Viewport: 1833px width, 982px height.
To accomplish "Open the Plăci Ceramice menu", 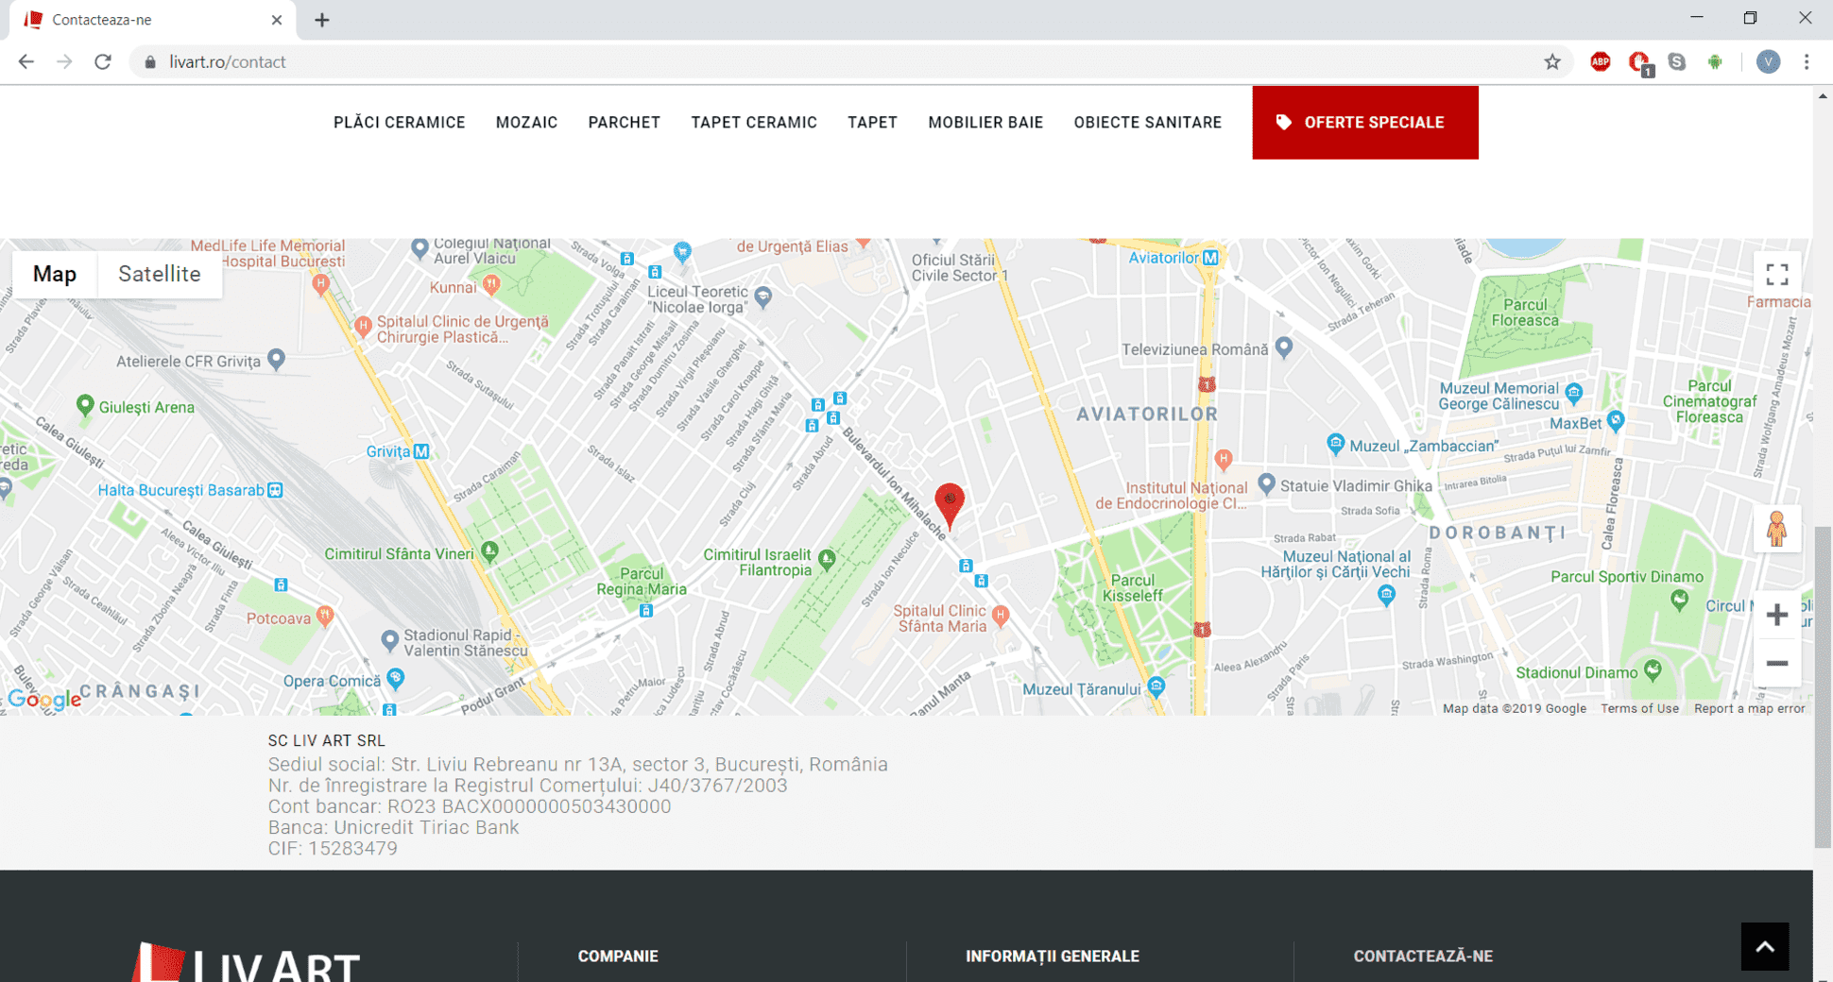I will (x=399, y=123).
